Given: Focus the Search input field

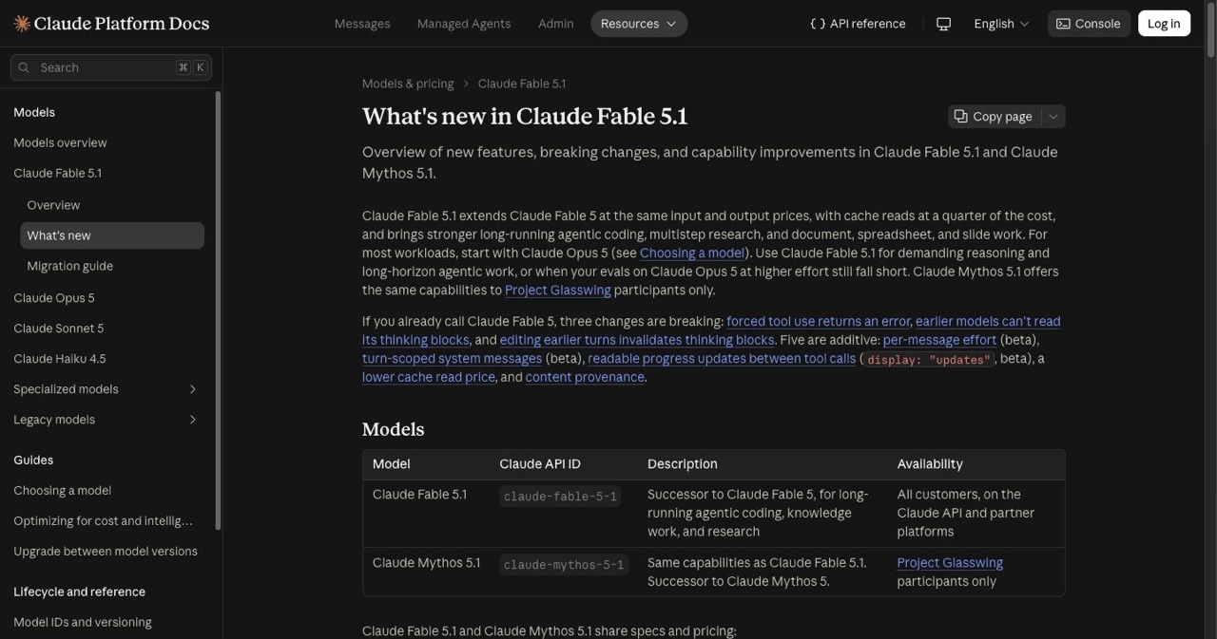Looking at the screenshot, I should tap(111, 67).
